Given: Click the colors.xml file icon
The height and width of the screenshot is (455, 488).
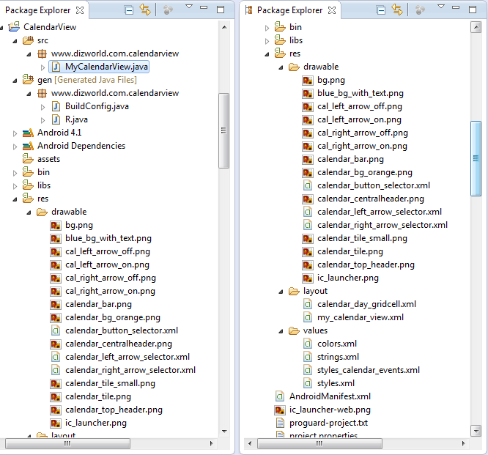Looking at the screenshot, I should pyautogui.click(x=308, y=344).
